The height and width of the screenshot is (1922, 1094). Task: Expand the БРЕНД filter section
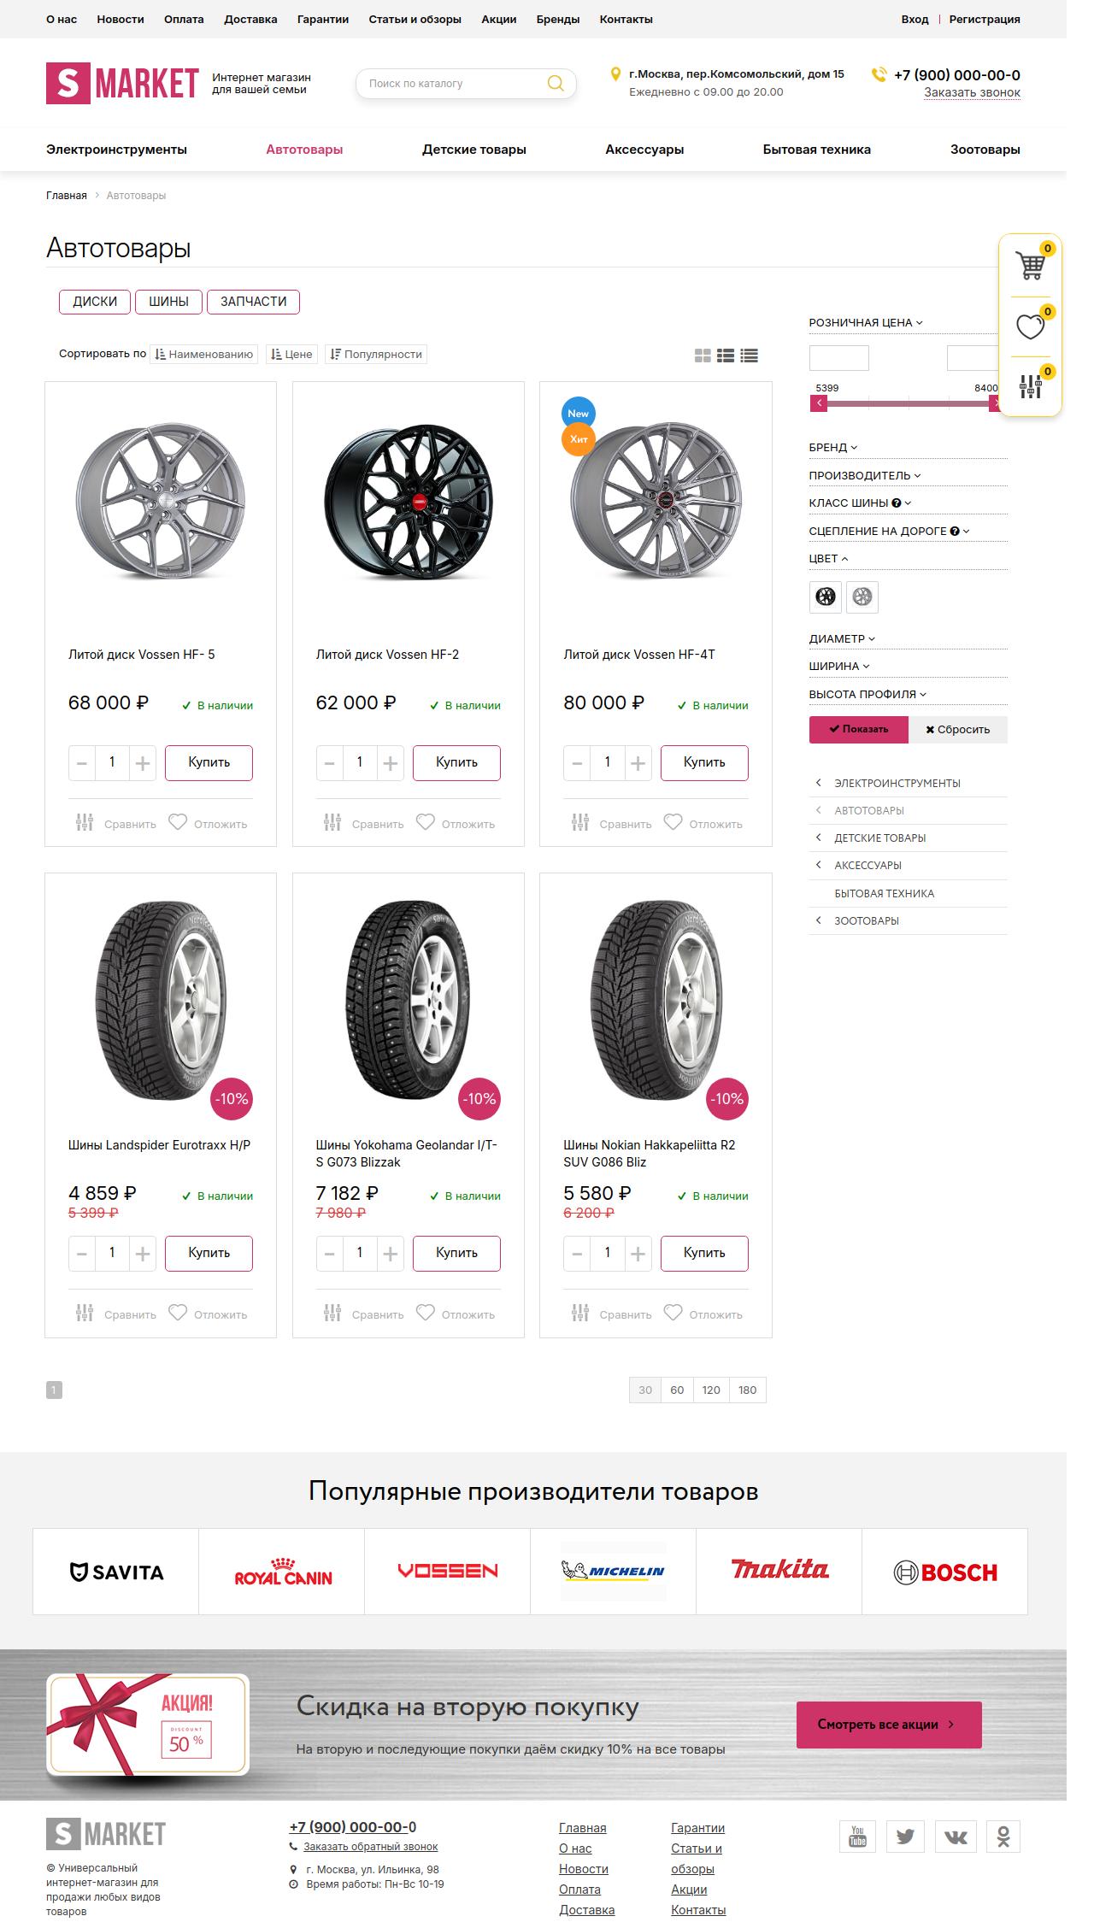[x=833, y=448]
